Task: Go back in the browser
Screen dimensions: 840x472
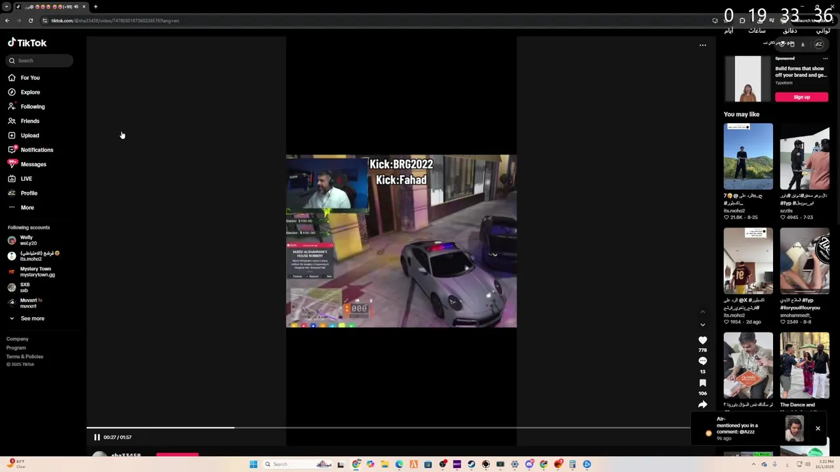Action: coord(7,20)
